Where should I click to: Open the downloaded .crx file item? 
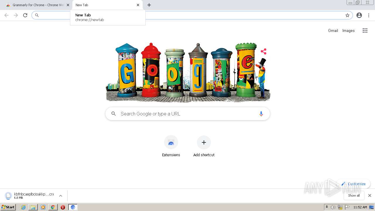pyautogui.click(x=30, y=196)
